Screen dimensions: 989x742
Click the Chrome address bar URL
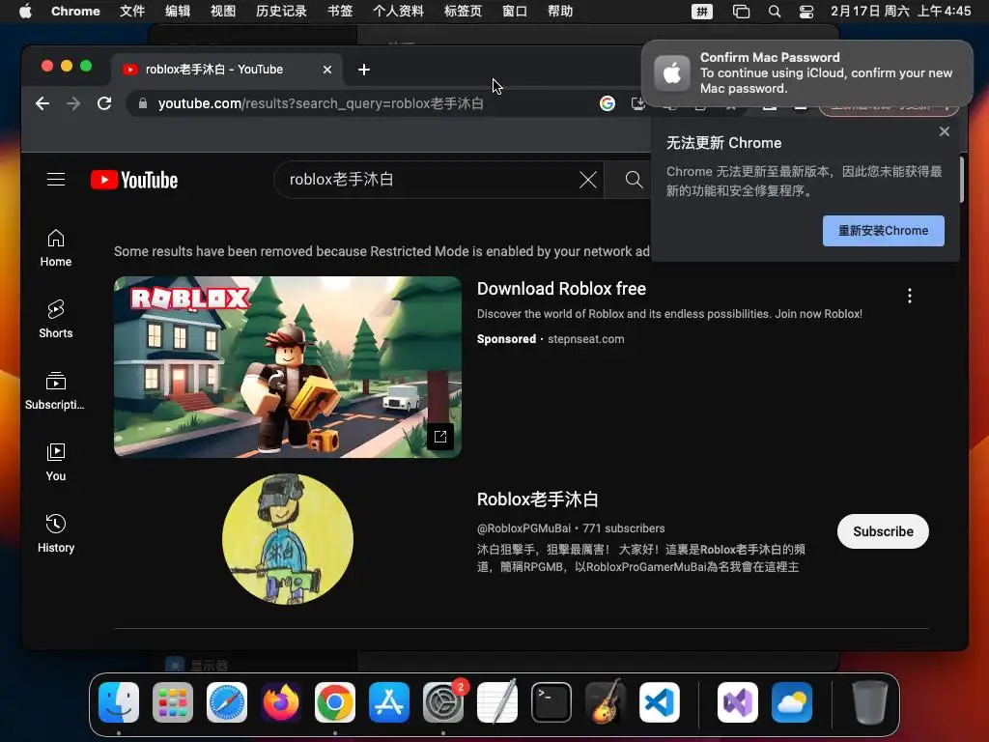pyautogui.click(x=321, y=103)
